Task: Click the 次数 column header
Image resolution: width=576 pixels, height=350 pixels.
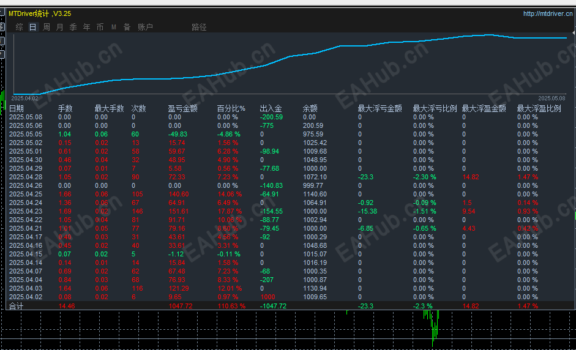Action: click(138, 108)
